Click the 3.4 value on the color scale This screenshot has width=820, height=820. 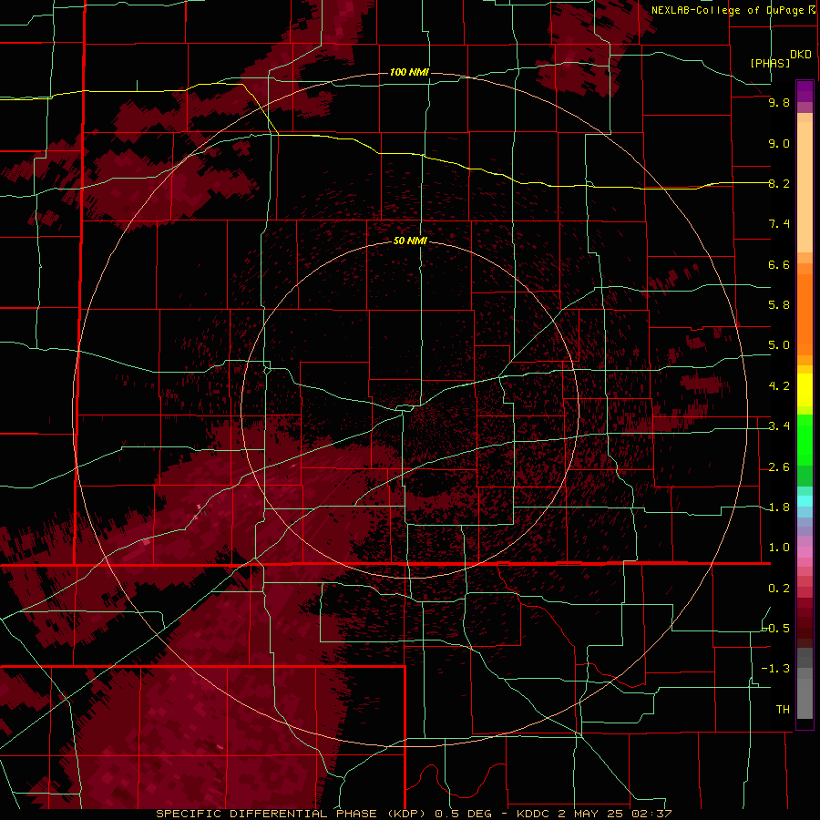tap(779, 426)
